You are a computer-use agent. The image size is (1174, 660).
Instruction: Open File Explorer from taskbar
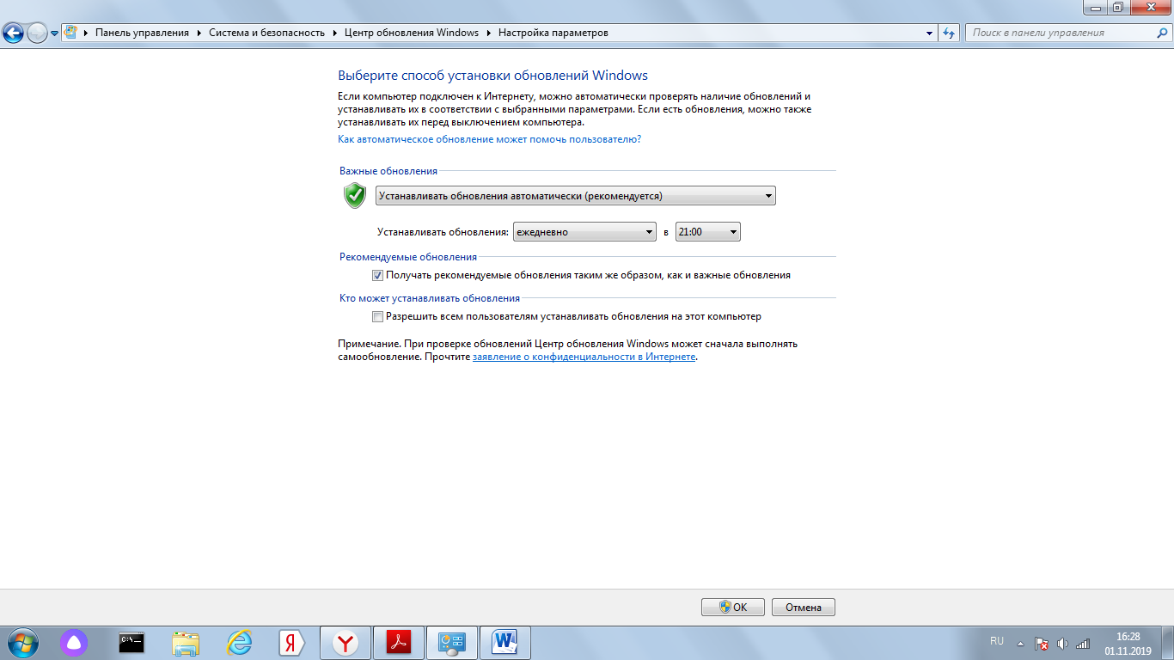point(186,642)
